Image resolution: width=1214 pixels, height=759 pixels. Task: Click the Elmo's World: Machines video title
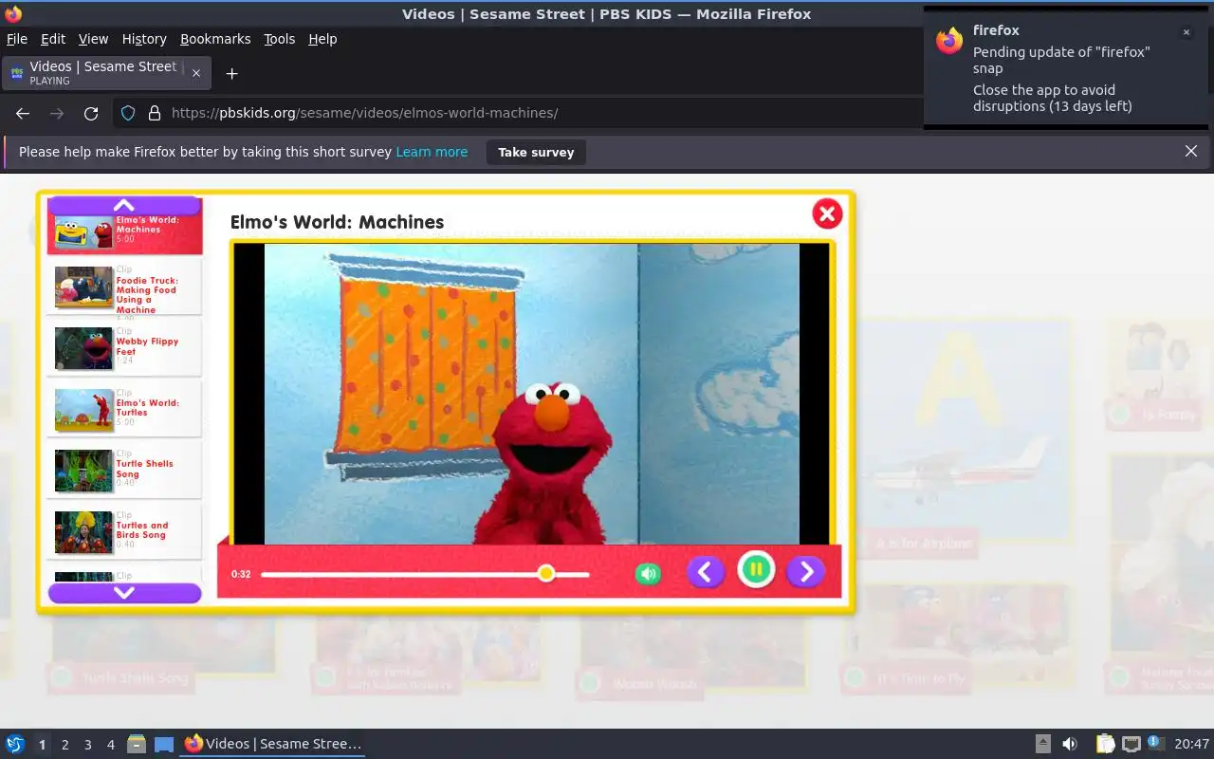pyautogui.click(x=337, y=222)
